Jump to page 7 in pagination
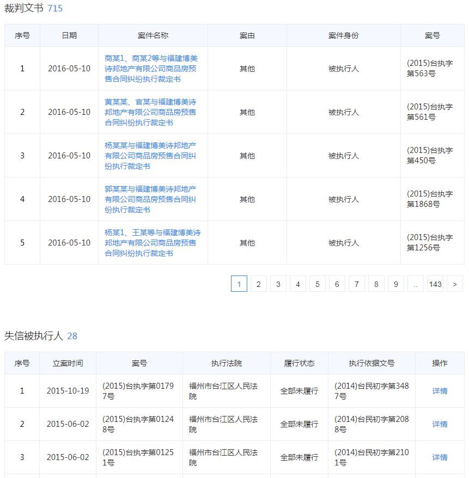This screenshot has height=478, width=469. [x=357, y=284]
